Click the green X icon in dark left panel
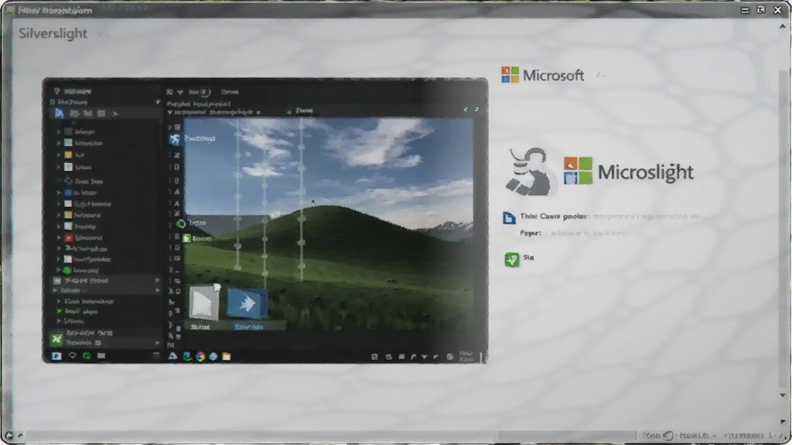The width and height of the screenshot is (792, 445). (x=56, y=340)
